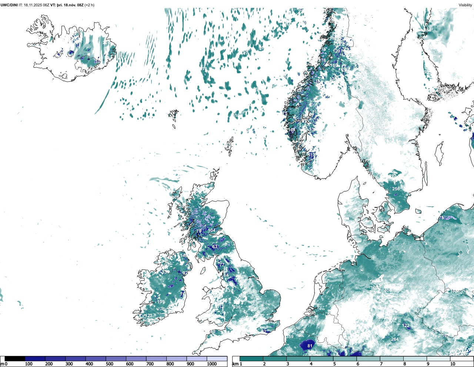Click the '122' value in southern Germany
The width and height of the screenshot is (474, 367).
tap(406, 326)
